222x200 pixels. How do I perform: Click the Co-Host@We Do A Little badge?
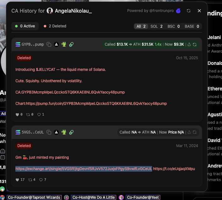pyautogui.click(x=94, y=197)
